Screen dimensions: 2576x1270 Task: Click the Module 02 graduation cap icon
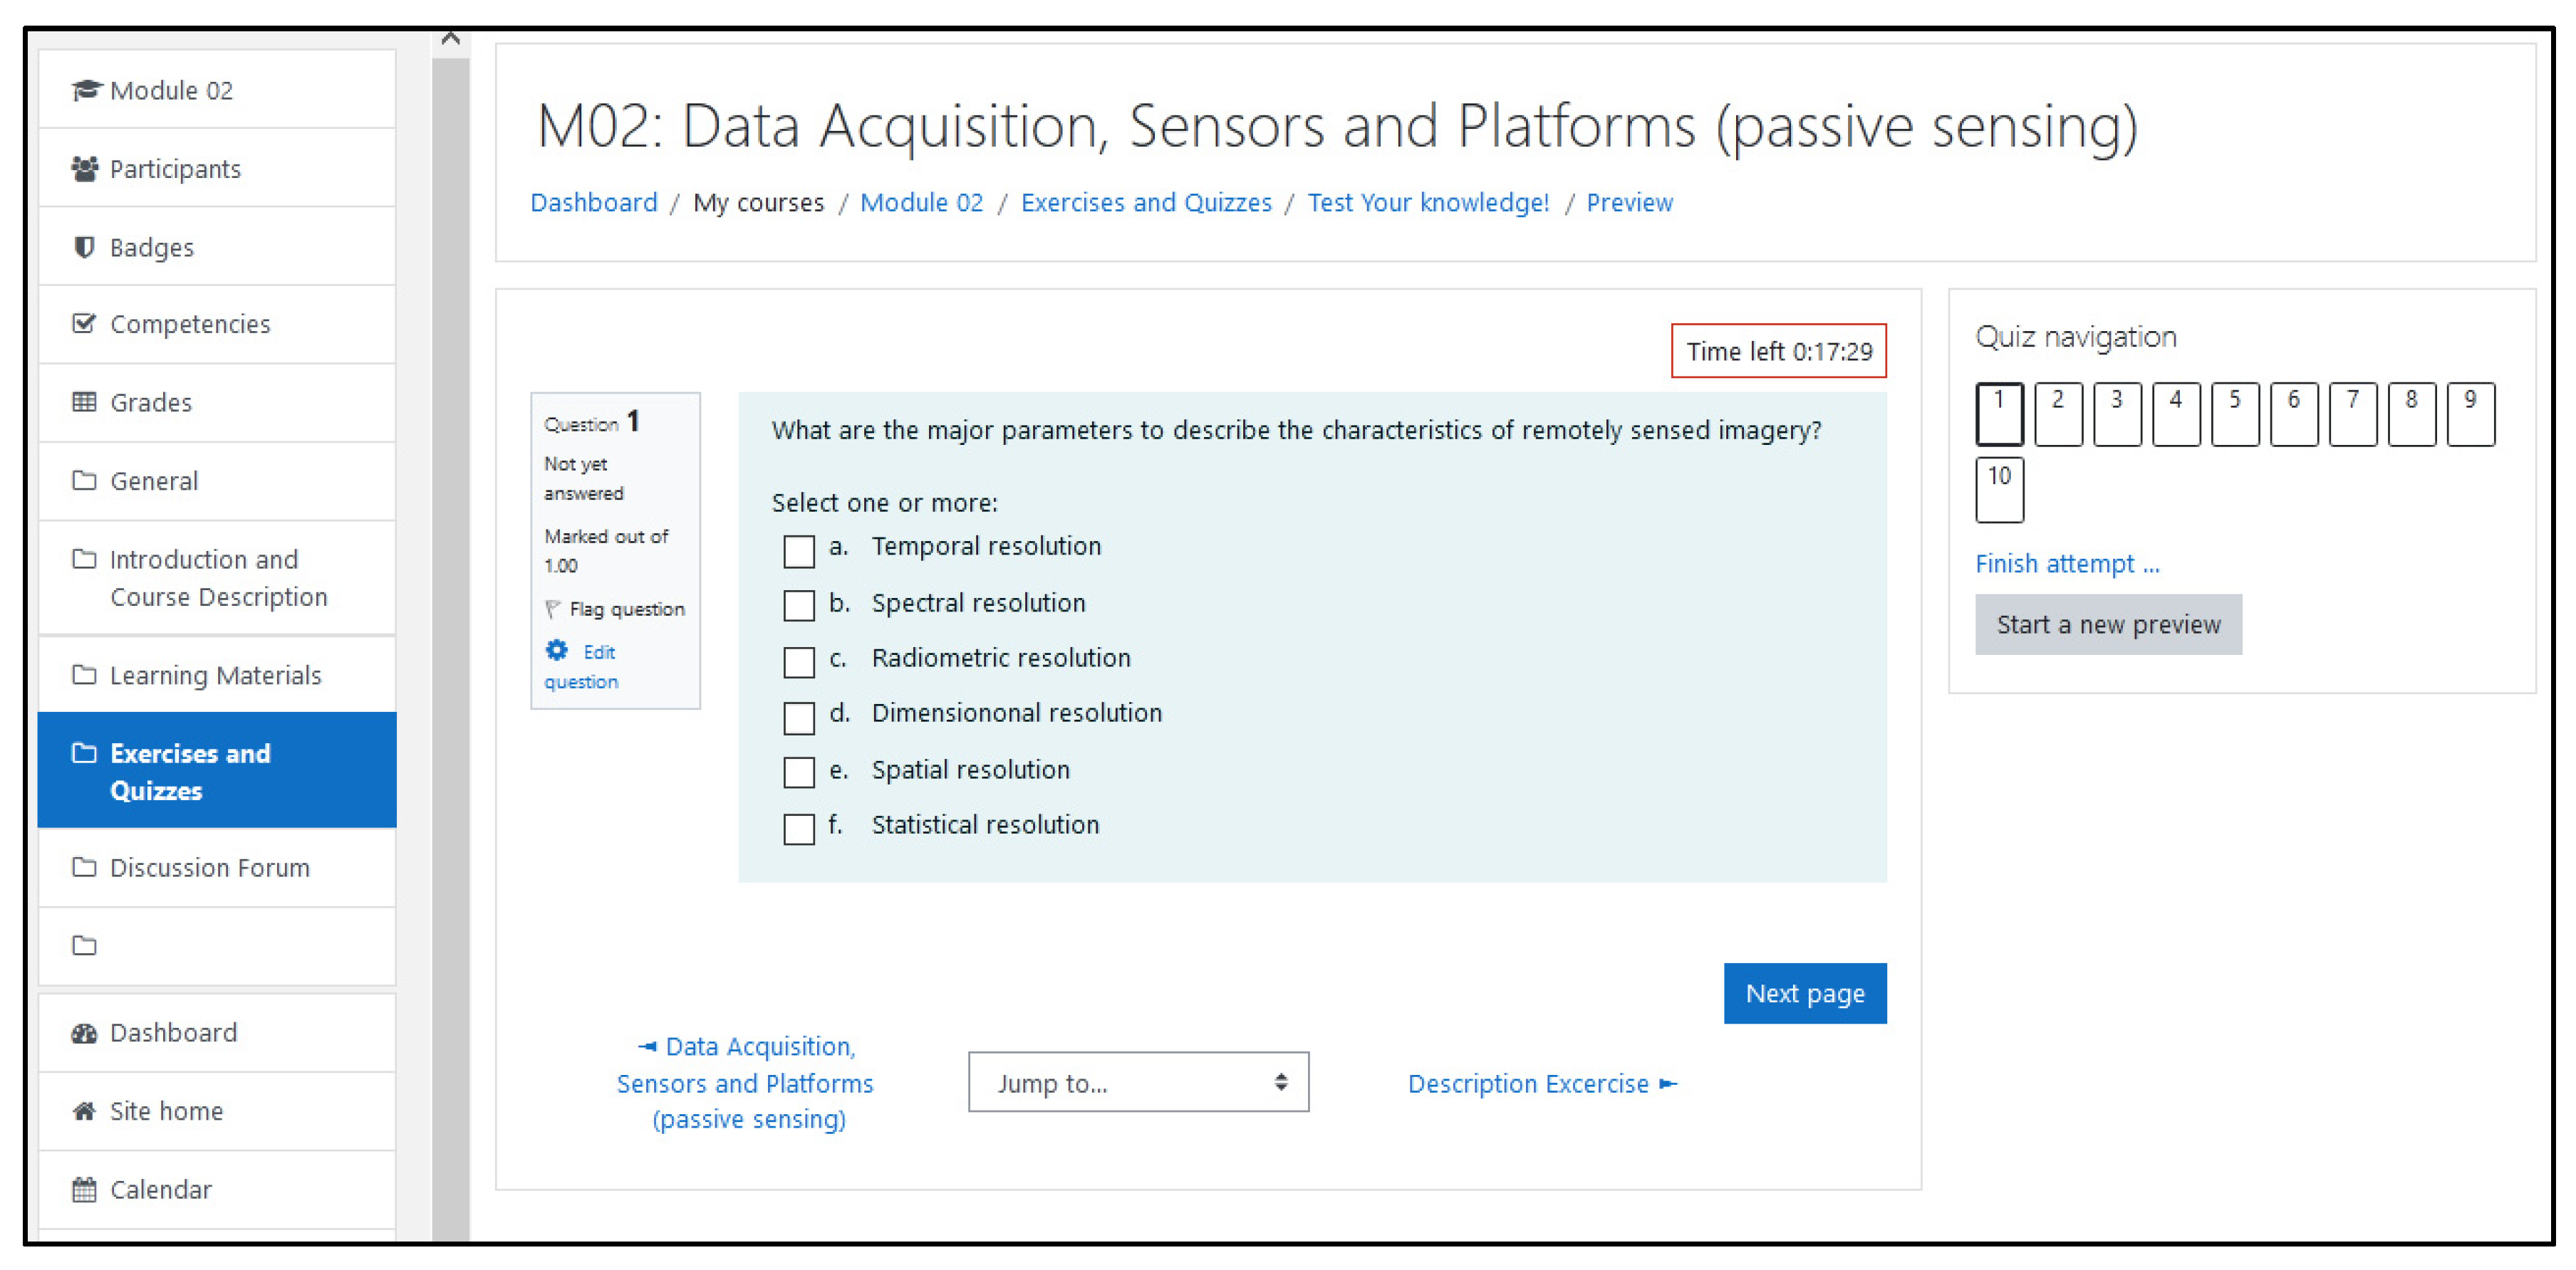(x=86, y=90)
